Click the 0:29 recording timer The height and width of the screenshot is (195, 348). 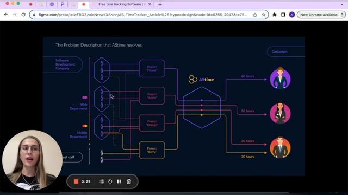coord(86,182)
